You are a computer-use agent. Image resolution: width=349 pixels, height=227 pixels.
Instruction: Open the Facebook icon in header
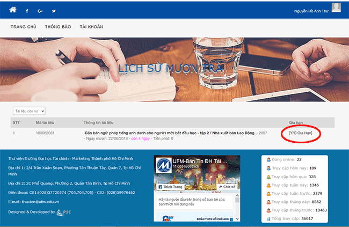pos(27,11)
